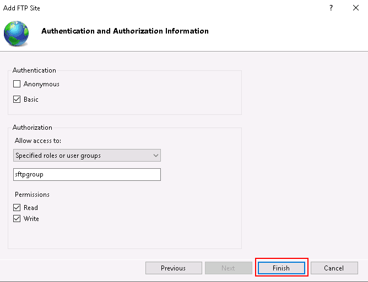
Task: Click the Authentication and Authorization Information heading
Action: pyautogui.click(x=125, y=31)
